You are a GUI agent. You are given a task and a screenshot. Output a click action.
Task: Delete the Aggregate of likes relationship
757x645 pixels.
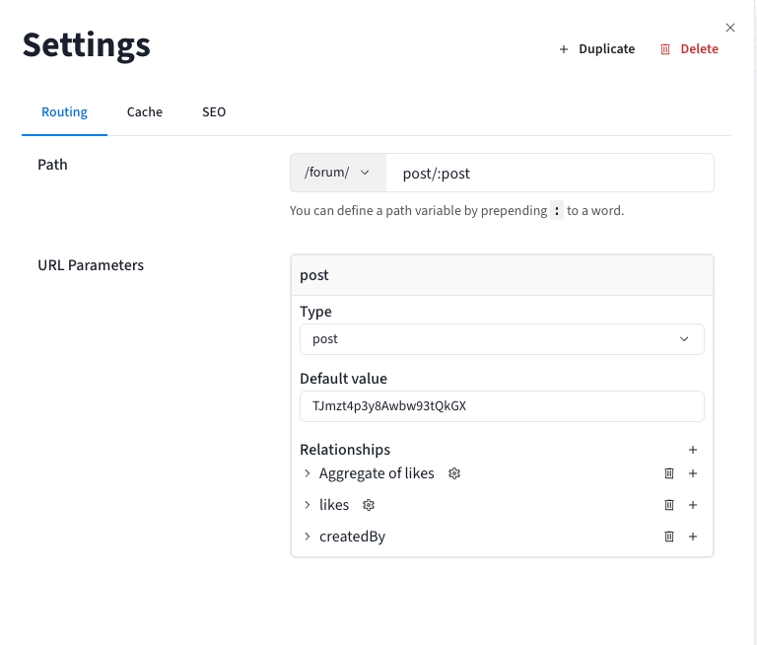[x=669, y=473]
